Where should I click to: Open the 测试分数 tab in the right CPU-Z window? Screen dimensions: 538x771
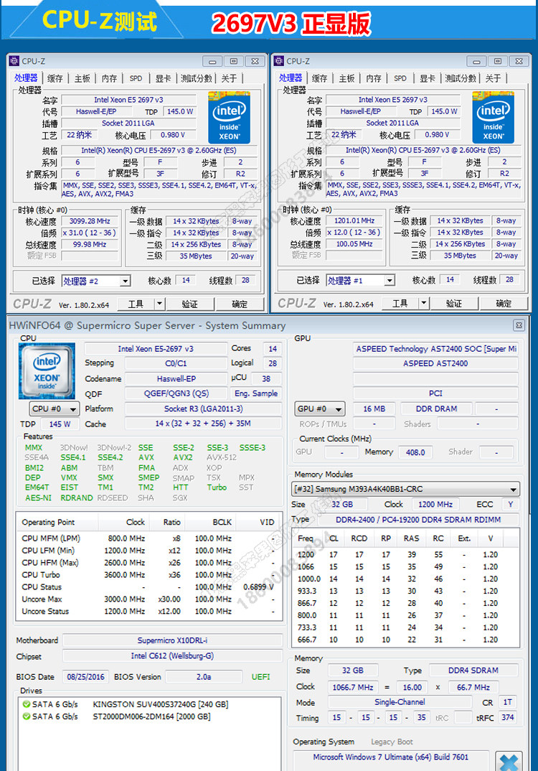(x=461, y=78)
